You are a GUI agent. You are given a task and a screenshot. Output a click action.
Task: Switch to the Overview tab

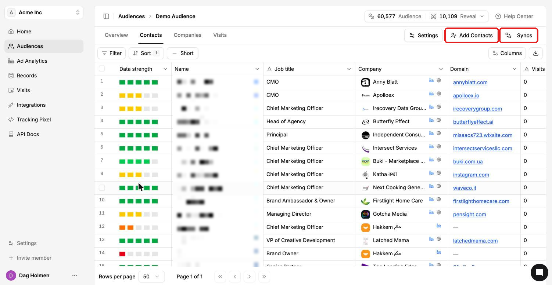click(x=117, y=35)
